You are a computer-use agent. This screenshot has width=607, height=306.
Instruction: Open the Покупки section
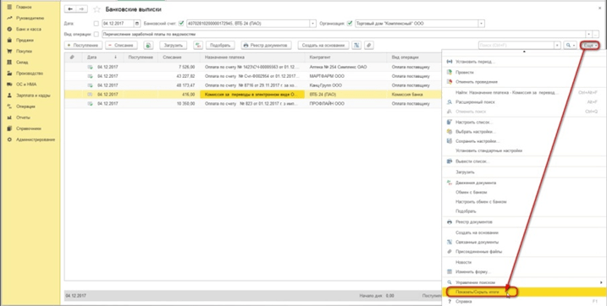pyautogui.click(x=24, y=51)
